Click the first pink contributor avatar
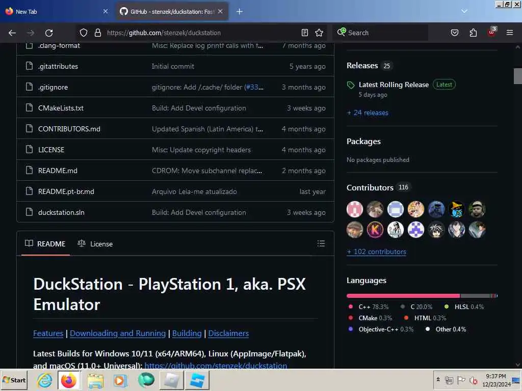The height and width of the screenshot is (391, 522). pos(355,209)
